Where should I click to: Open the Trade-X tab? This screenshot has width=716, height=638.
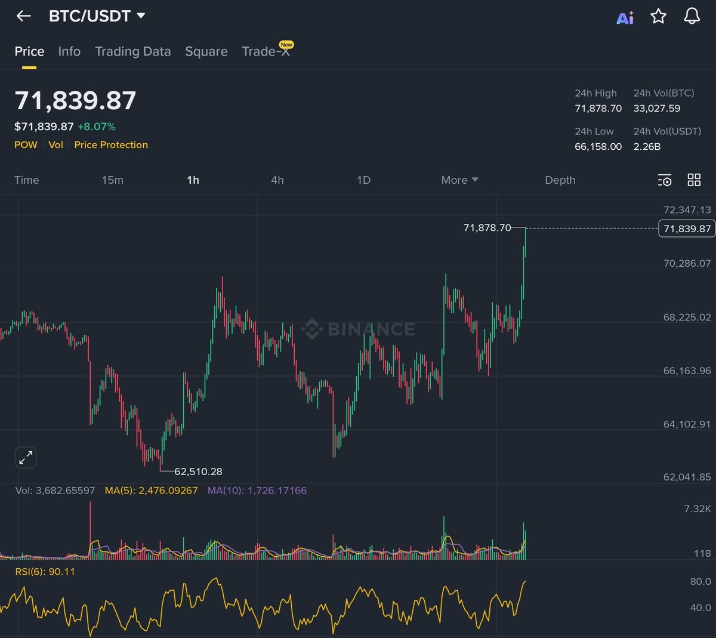266,51
